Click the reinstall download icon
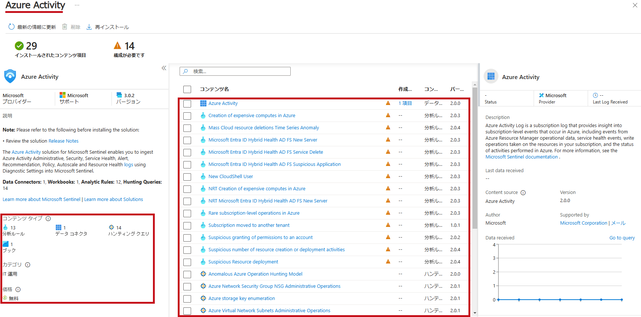Screen dimensions: 641x317 [x=89, y=27]
